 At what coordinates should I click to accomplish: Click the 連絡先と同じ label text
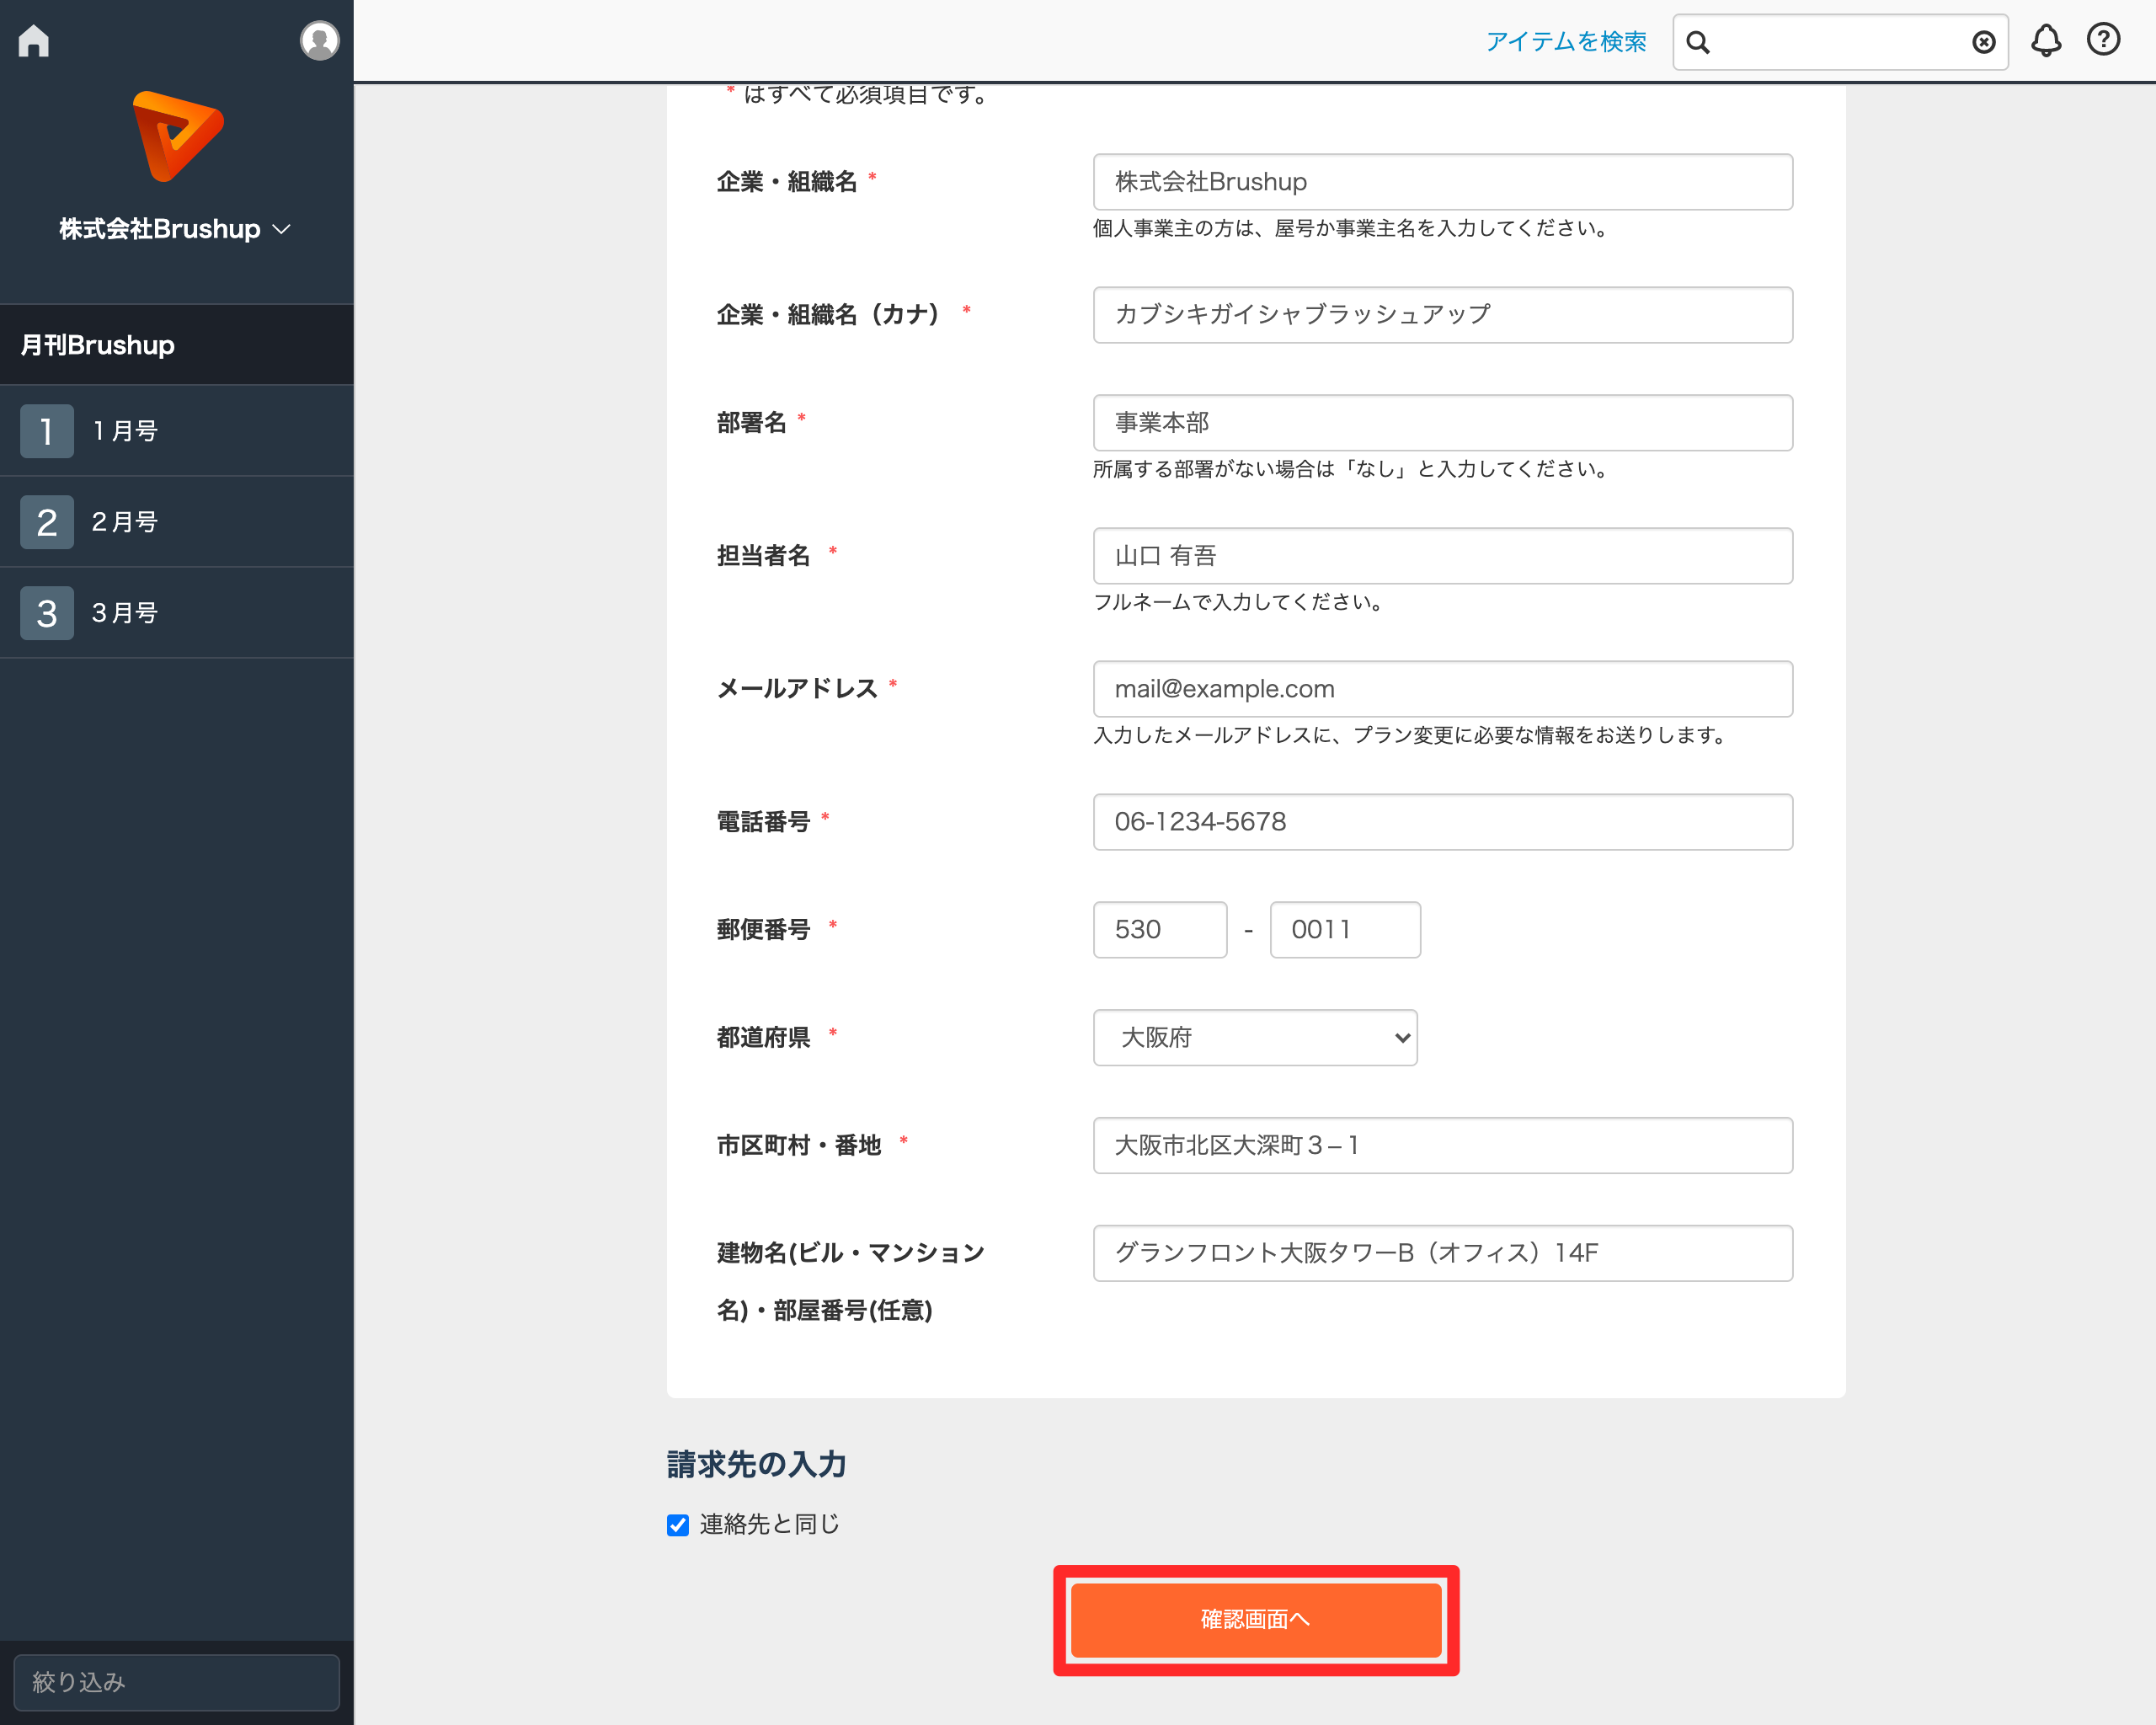[769, 1524]
